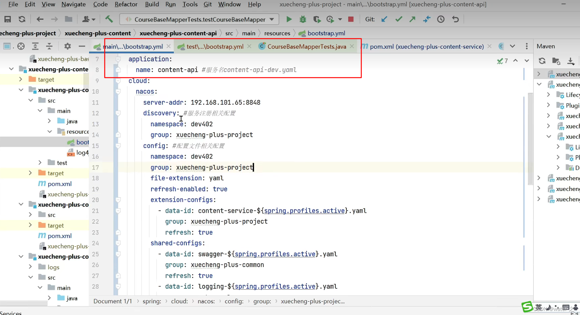Show Git history with the clock icon
580x315 pixels.
point(441,19)
